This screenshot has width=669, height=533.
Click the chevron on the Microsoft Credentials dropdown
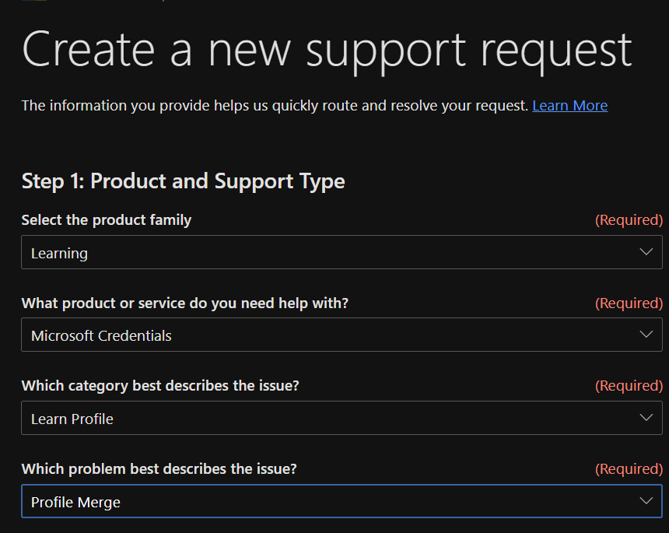pos(646,335)
